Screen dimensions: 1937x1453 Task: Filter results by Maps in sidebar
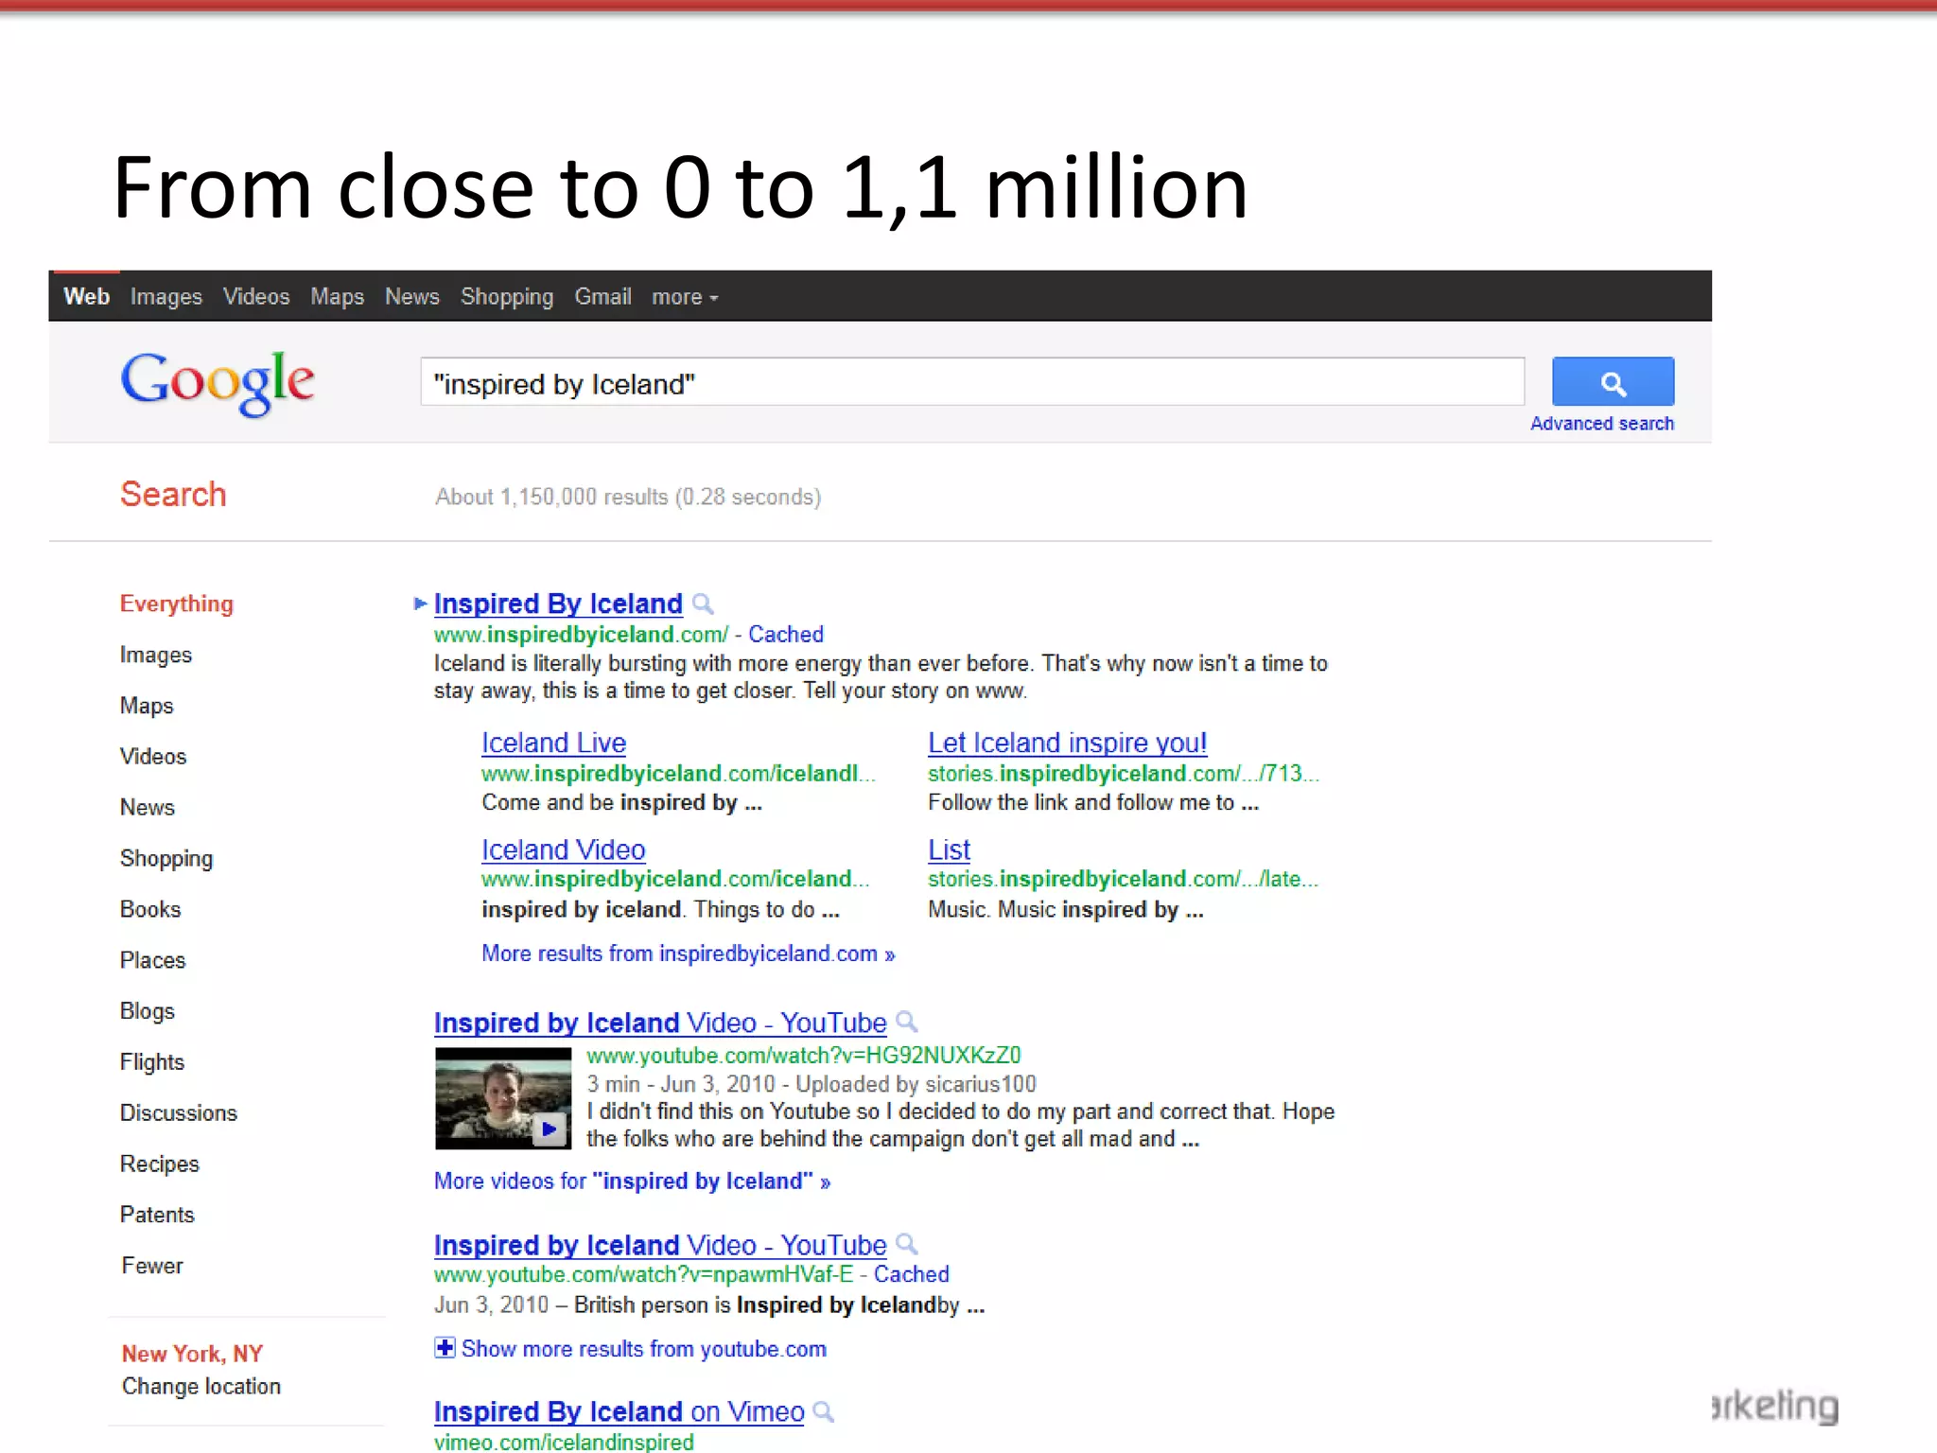point(147,707)
